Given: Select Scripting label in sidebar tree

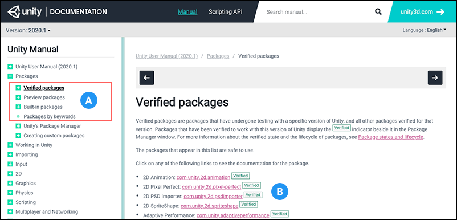Looking at the screenshot, I should pos(26,202).
